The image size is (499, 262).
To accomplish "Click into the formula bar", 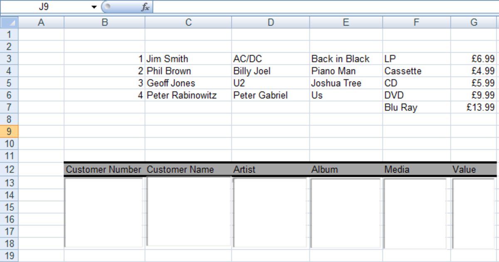I will pyautogui.click(x=324, y=7).
